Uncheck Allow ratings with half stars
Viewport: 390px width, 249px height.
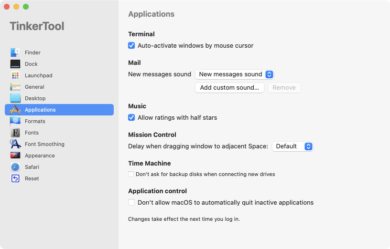pos(131,117)
